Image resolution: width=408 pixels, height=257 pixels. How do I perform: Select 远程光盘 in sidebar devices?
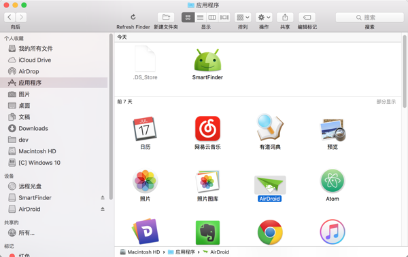pos(54,186)
